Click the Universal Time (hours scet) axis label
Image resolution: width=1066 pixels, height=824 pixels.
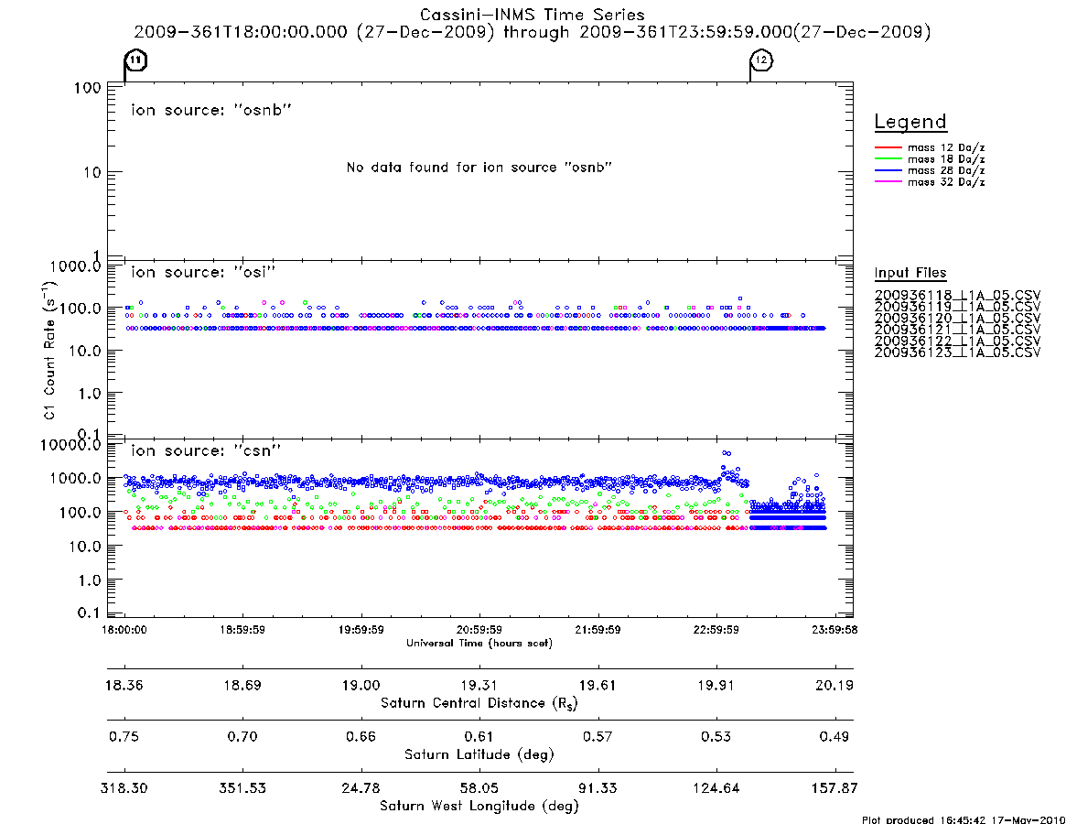coord(479,643)
